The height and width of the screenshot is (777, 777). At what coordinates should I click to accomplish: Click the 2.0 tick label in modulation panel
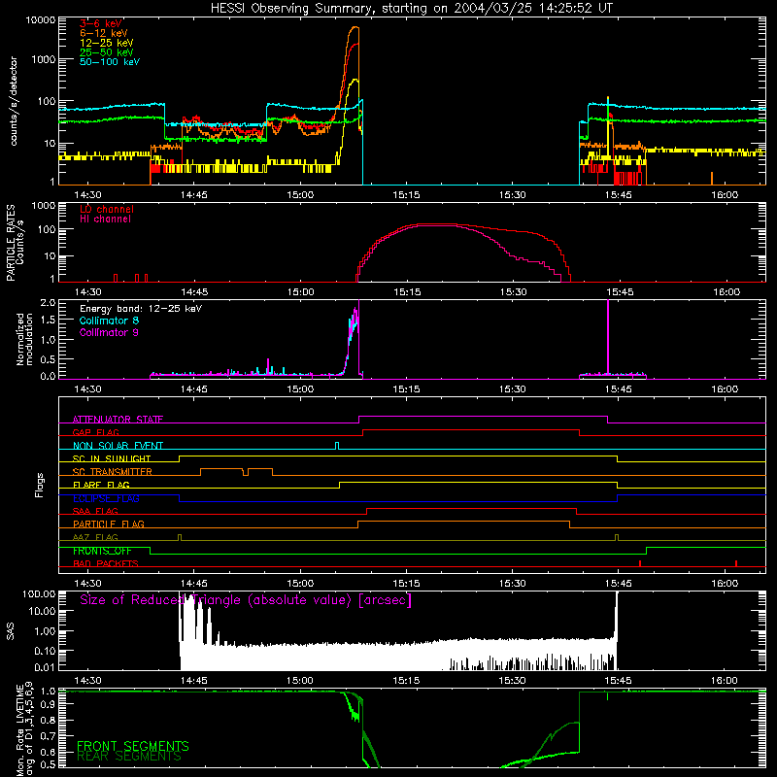pos(48,303)
